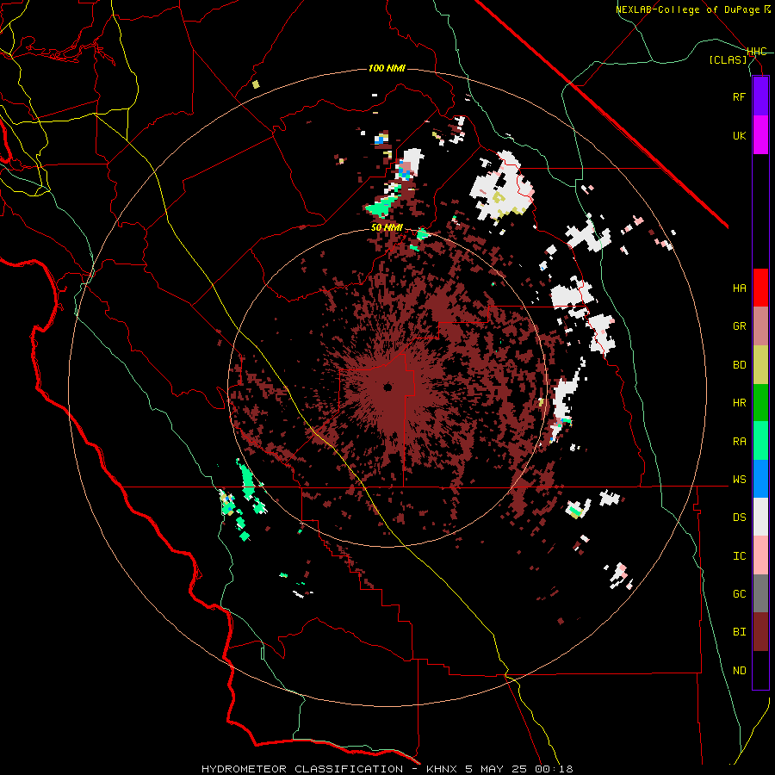
Task: Click the "00:18" timestamp
Action: tap(554, 769)
